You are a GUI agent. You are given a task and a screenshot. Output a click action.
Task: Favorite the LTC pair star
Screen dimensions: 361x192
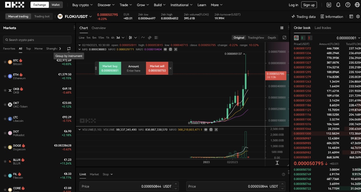pos(5,119)
